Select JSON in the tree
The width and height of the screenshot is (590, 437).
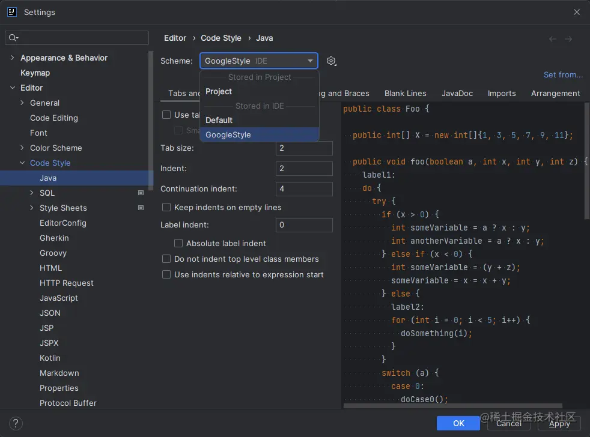pyautogui.click(x=50, y=313)
